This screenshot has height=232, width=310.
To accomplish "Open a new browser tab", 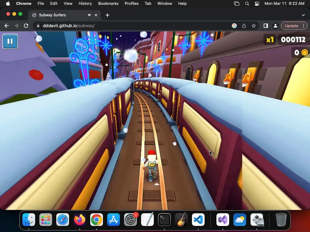I will tap(107, 15).
